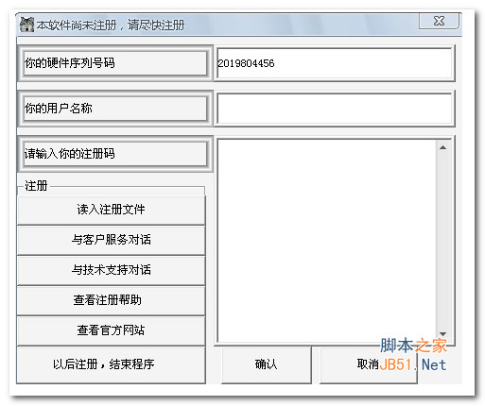Click the title text 本软件尚未注册，请尽快注册
485x406 pixels.
click(111, 25)
